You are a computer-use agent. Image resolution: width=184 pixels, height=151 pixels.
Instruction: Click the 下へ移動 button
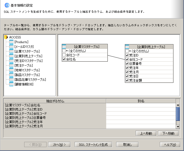(168, 133)
